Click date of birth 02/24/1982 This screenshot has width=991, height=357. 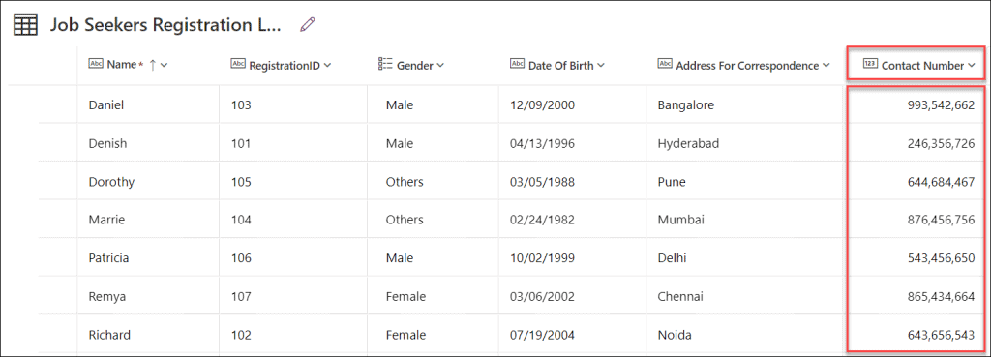coord(542,220)
